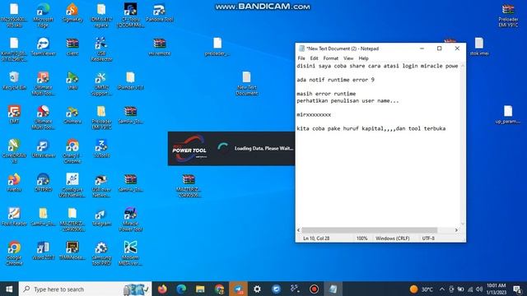Open Chrome from the taskbar
Image resolution: width=527 pixels, height=296 pixels.
[219, 289]
